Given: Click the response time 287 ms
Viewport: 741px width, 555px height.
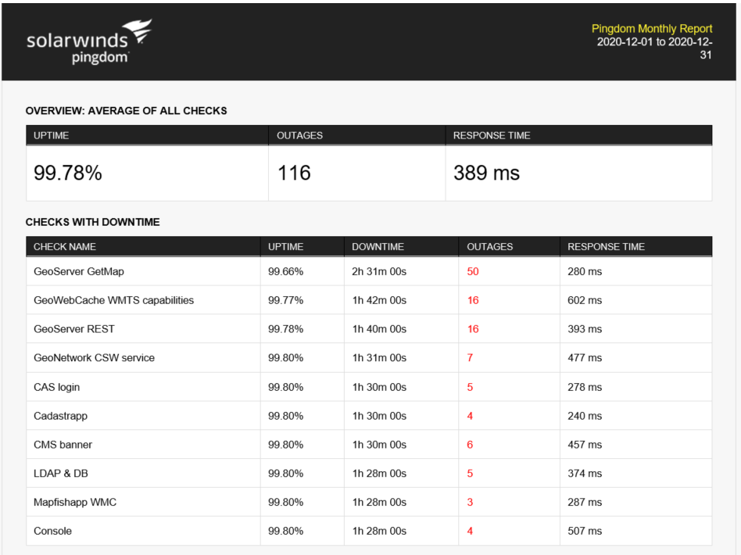Looking at the screenshot, I should click(585, 503).
